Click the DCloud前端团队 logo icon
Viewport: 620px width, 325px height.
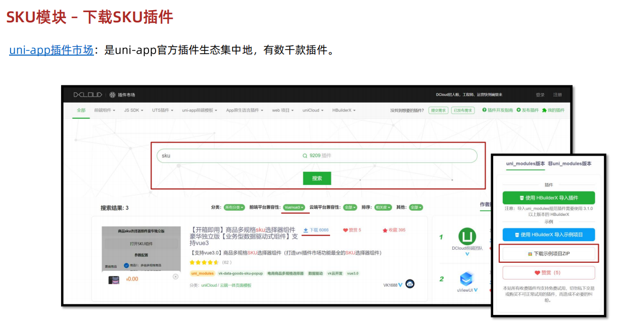[x=467, y=237]
